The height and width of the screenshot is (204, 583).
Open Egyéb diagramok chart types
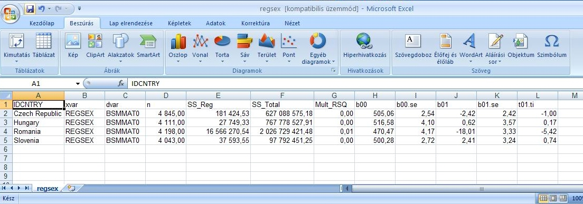[x=318, y=48]
